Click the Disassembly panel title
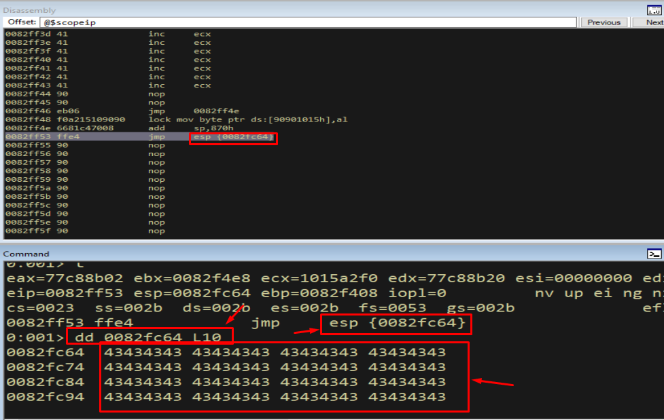 [29, 10]
